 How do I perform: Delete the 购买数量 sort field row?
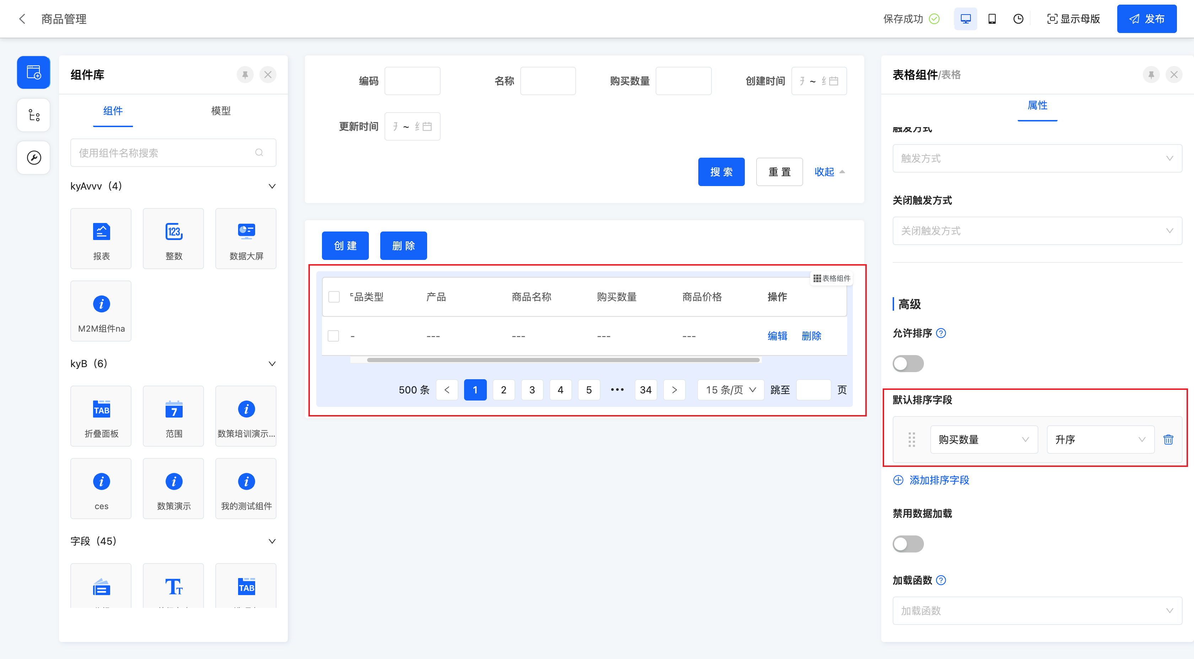tap(1168, 440)
